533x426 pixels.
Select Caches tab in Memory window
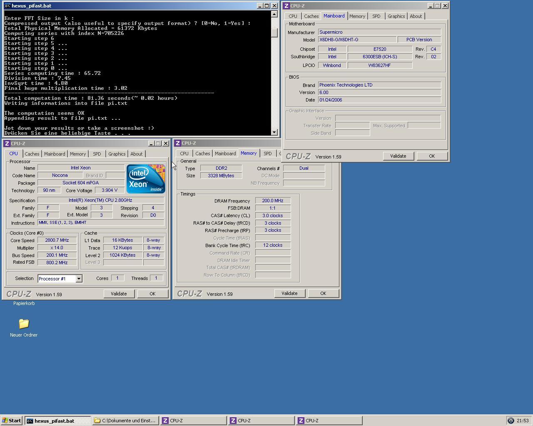coord(203,154)
